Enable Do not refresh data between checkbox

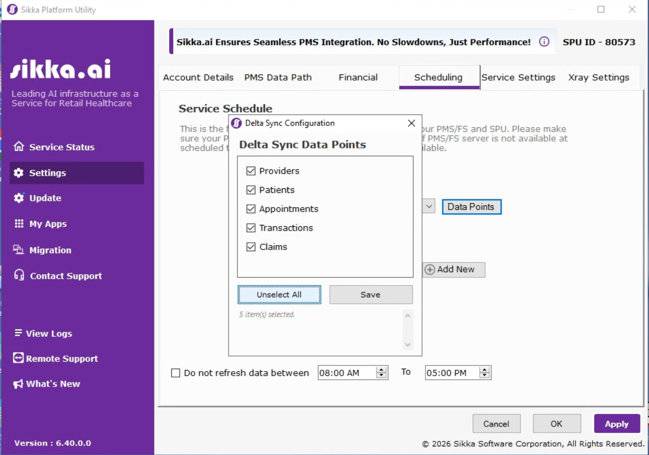[x=176, y=373]
